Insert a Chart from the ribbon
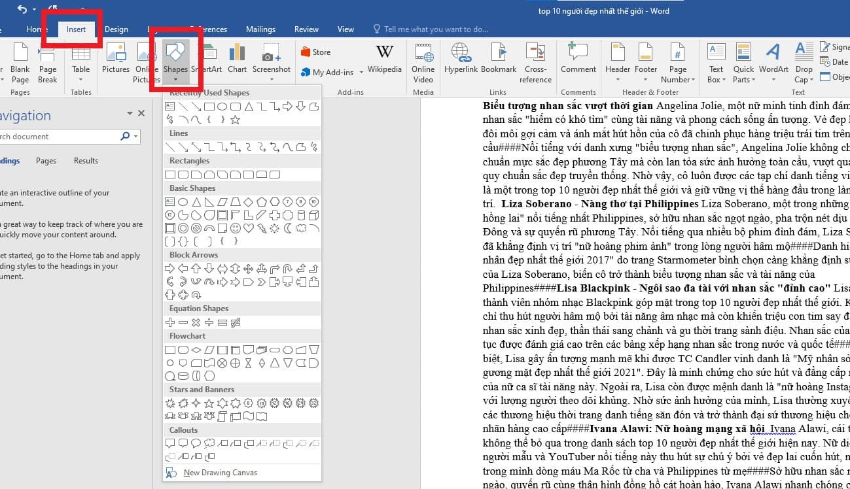850x489 pixels. (237, 59)
